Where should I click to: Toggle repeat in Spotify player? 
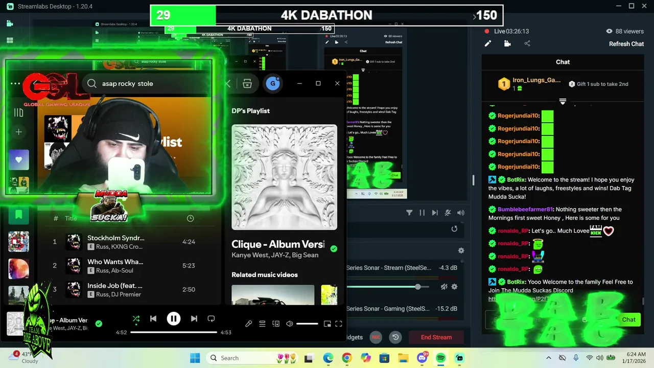point(211,319)
